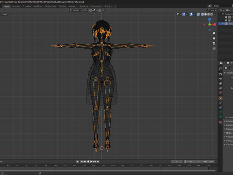Switch perspective/orthographic with the grid icon
Screen dimensions: 233x175
[x=214, y=48]
